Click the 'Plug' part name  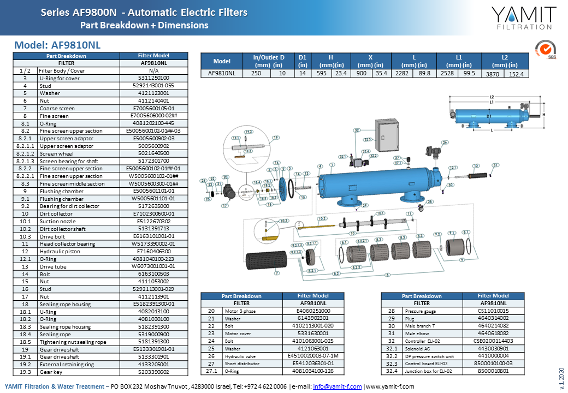pyautogui.click(x=410, y=319)
